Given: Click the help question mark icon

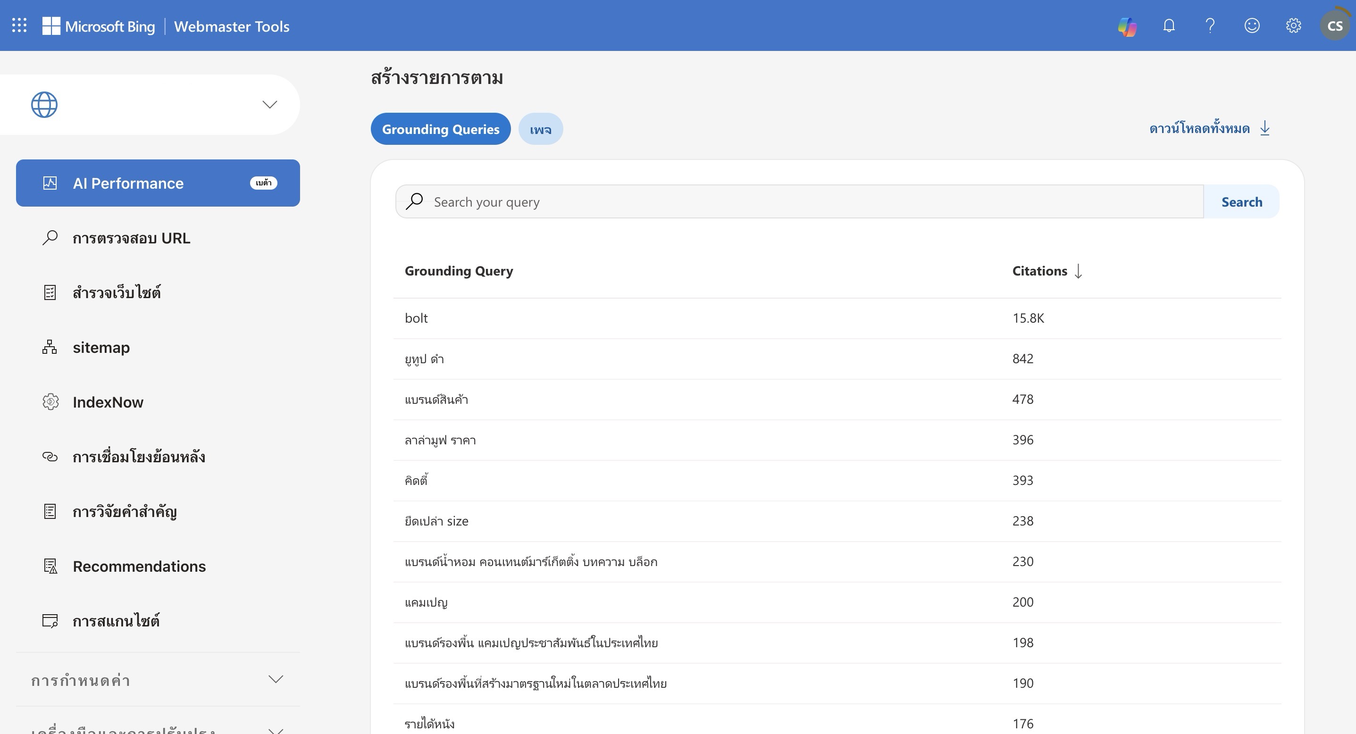Looking at the screenshot, I should 1210,25.
